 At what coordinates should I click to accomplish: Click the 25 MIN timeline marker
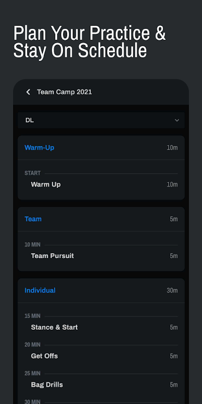(x=32, y=373)
